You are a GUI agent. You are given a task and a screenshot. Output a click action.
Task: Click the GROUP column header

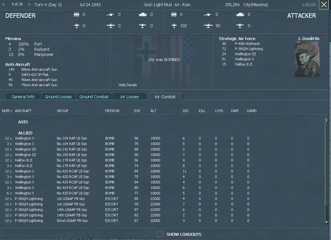tap(63, 111)
